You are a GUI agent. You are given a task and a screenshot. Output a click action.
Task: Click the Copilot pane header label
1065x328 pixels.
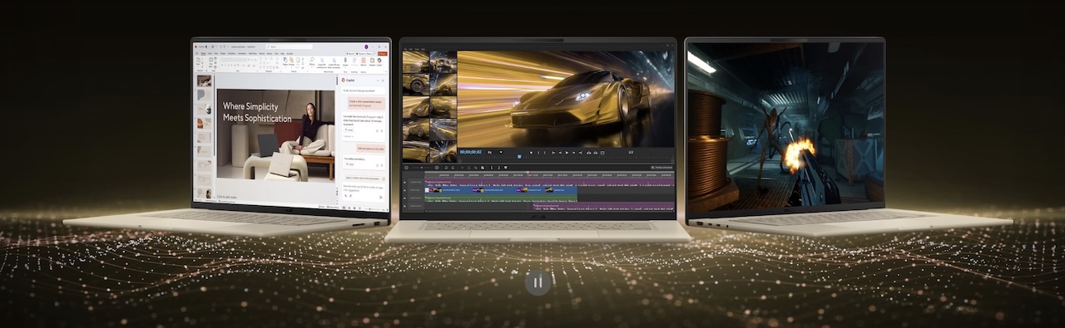click(350, 80)
